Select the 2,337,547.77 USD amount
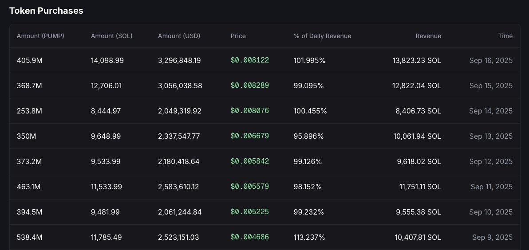The width and height of the screenshot is (529, 250). (x=179, y=137)
